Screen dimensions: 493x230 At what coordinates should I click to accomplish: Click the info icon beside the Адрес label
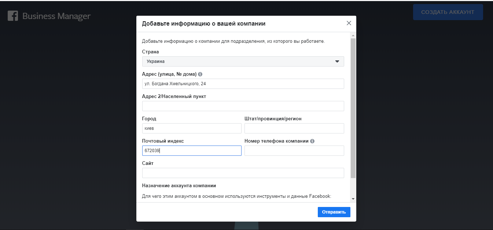pyautogui.click(x=200, y=74)
